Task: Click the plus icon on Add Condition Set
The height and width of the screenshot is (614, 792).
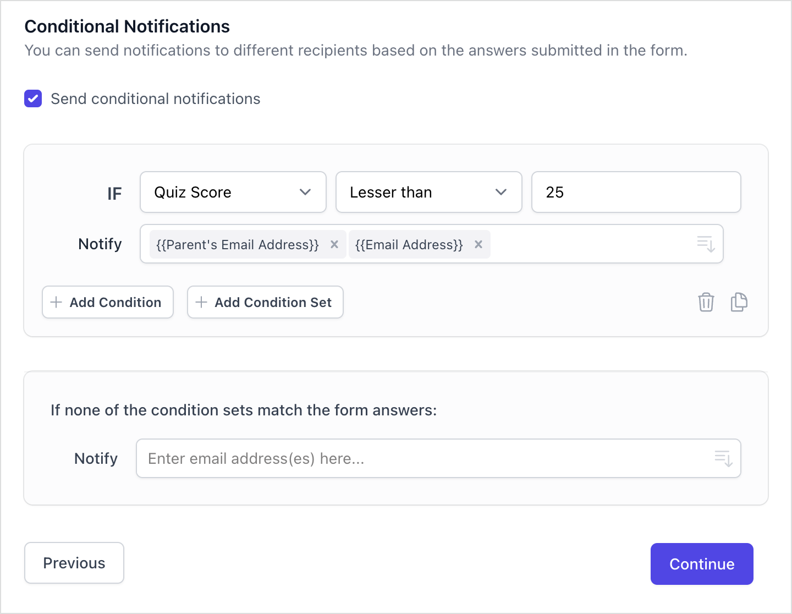Action: point(201,302)
